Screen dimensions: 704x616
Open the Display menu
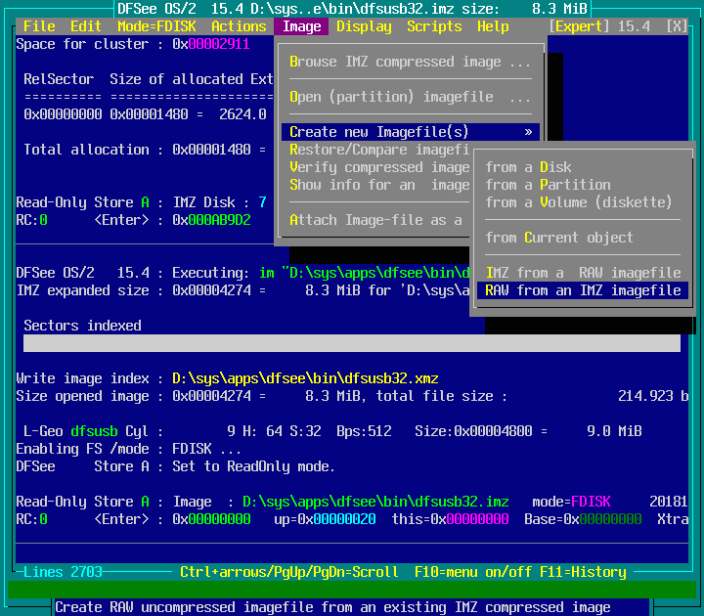point(364,26)
